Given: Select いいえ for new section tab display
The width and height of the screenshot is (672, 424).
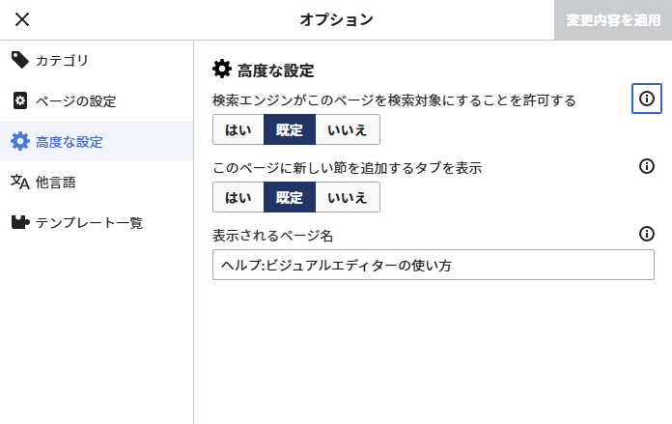Looking at the screenshot, I should (x=348, y=197).
